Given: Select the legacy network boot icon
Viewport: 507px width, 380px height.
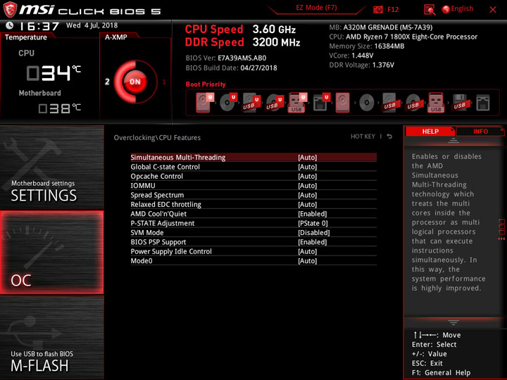Looking at the screenshot, I should [483, 103].
